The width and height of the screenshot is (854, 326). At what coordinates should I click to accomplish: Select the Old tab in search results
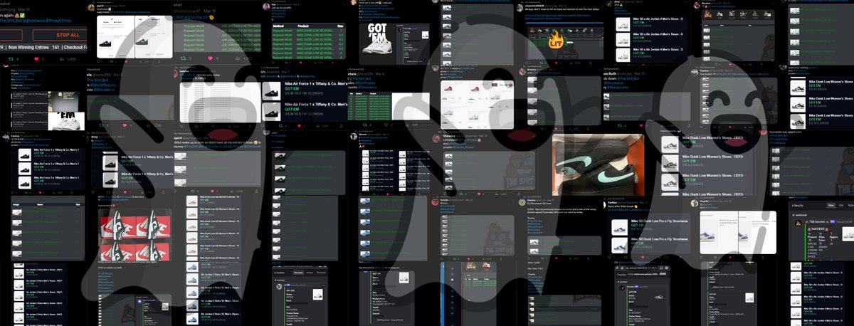841,204
